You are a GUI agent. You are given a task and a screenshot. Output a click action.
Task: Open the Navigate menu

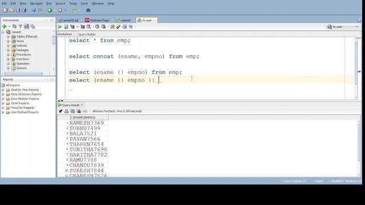click(36, 3)
